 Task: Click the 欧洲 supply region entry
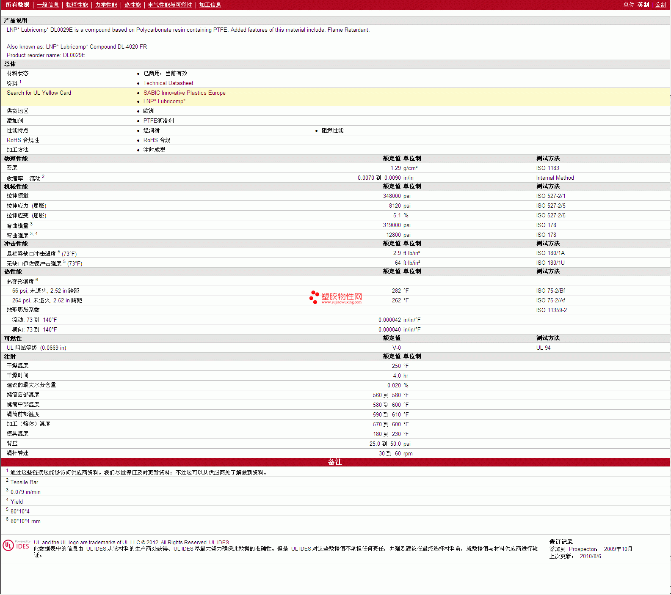point(149,111)
